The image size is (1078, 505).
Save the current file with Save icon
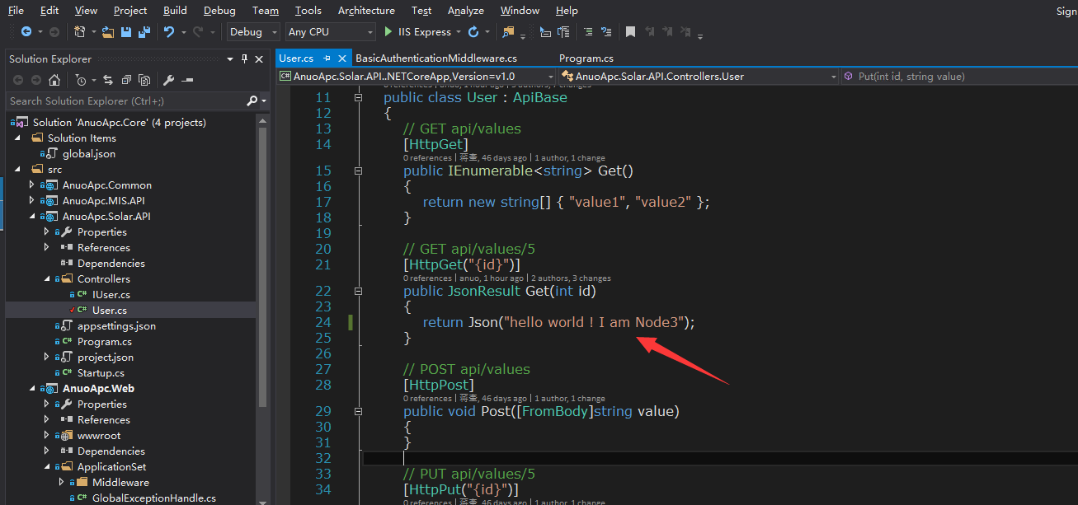tap(126, 31)
